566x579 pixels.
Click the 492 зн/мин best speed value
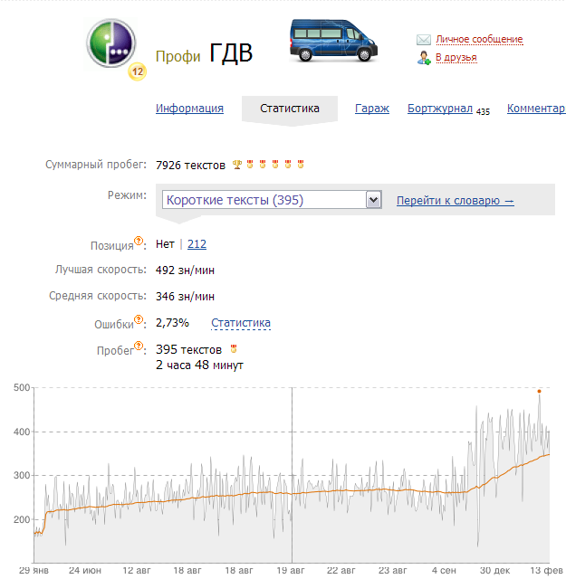[185, 271]
